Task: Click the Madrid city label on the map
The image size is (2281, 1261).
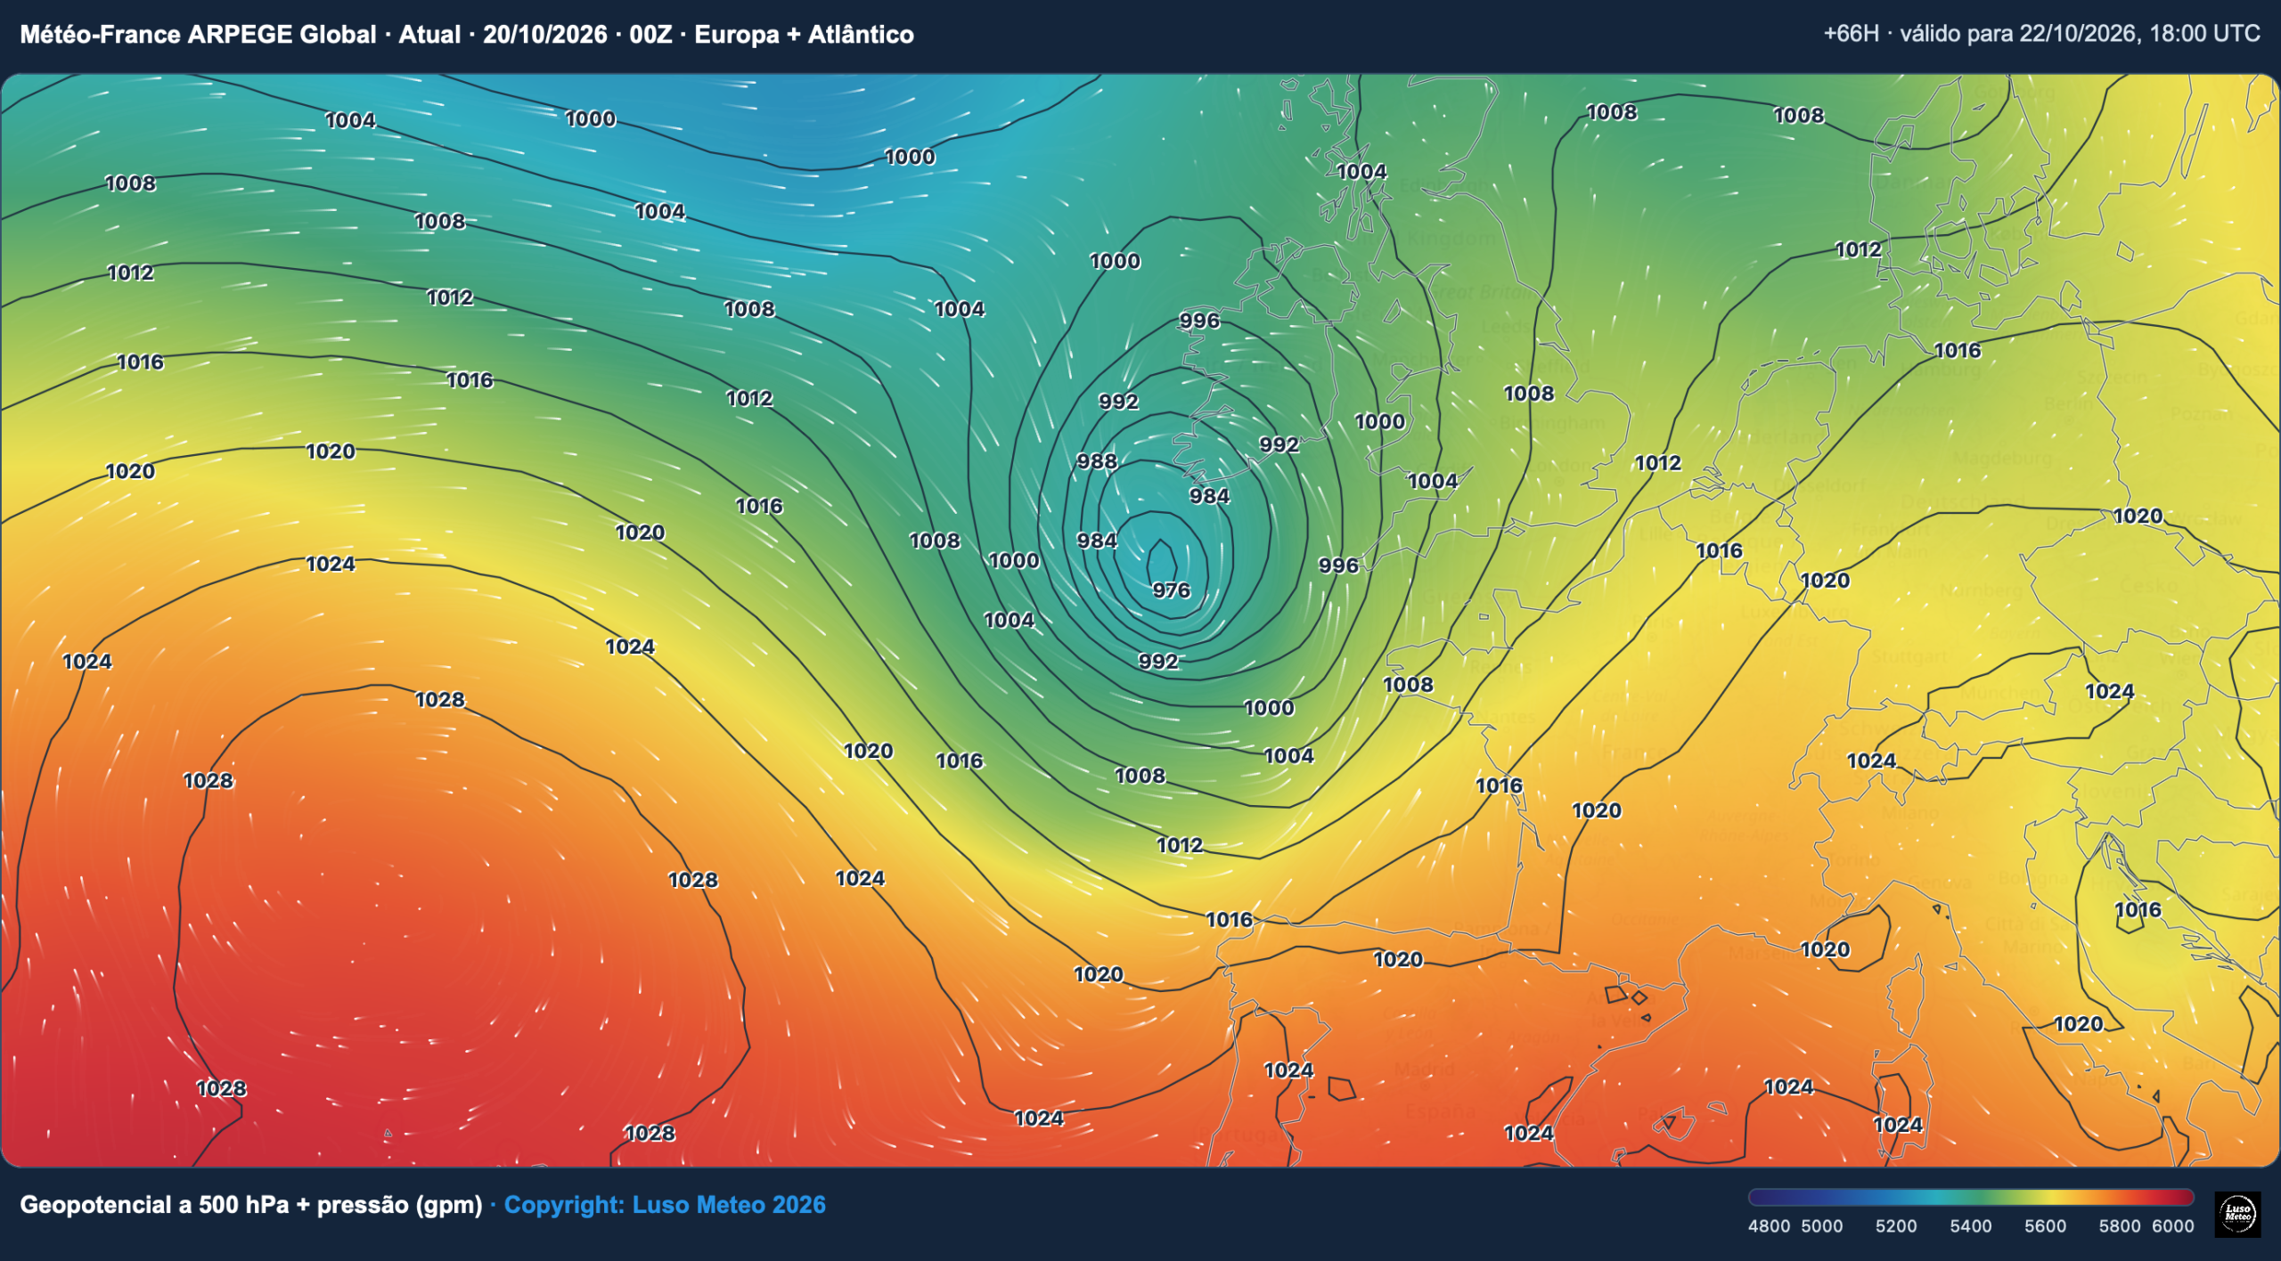Action: pyautogui.click(x=1424, y=1070)
